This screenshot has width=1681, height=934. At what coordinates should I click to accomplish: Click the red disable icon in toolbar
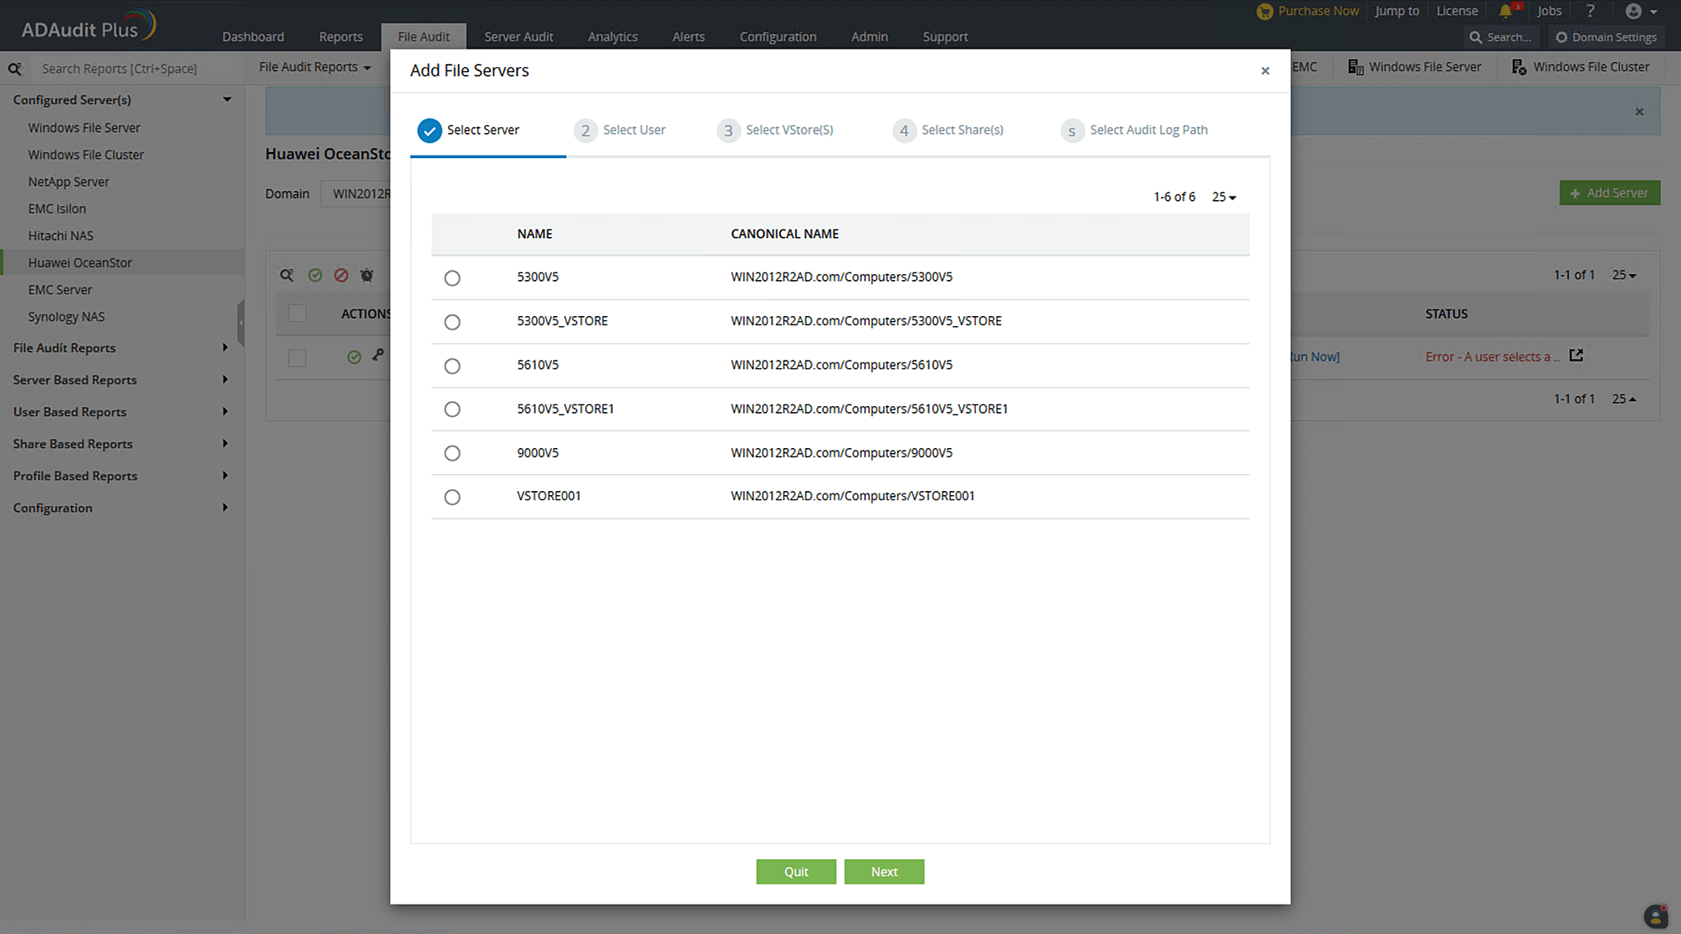tap(341, 275)
